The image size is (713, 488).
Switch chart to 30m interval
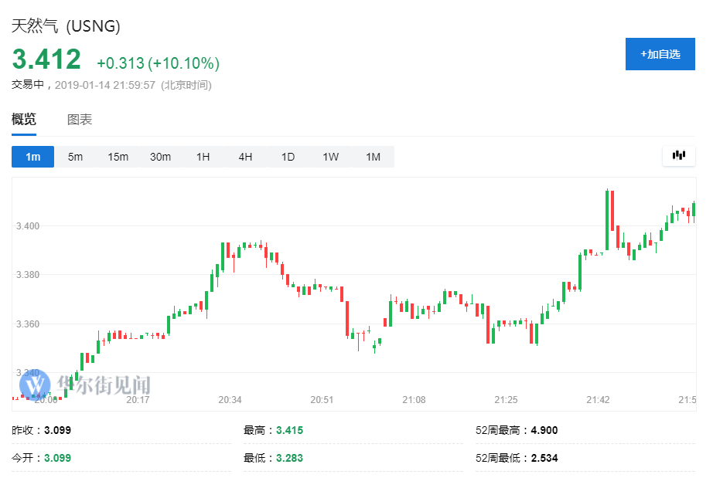pos(160,157)
